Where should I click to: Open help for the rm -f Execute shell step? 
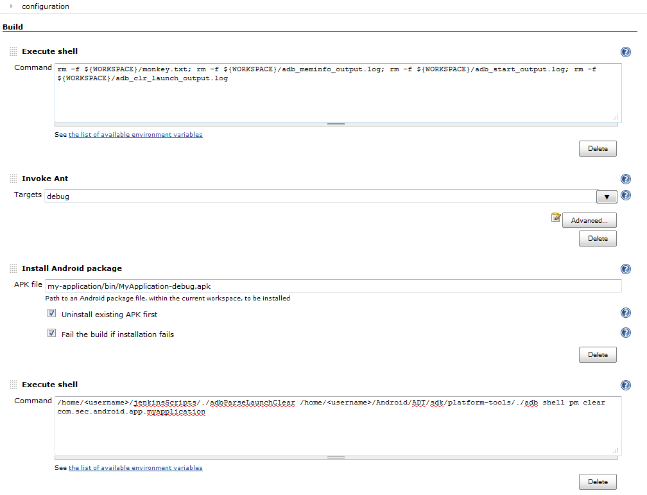tap(626, 51)
